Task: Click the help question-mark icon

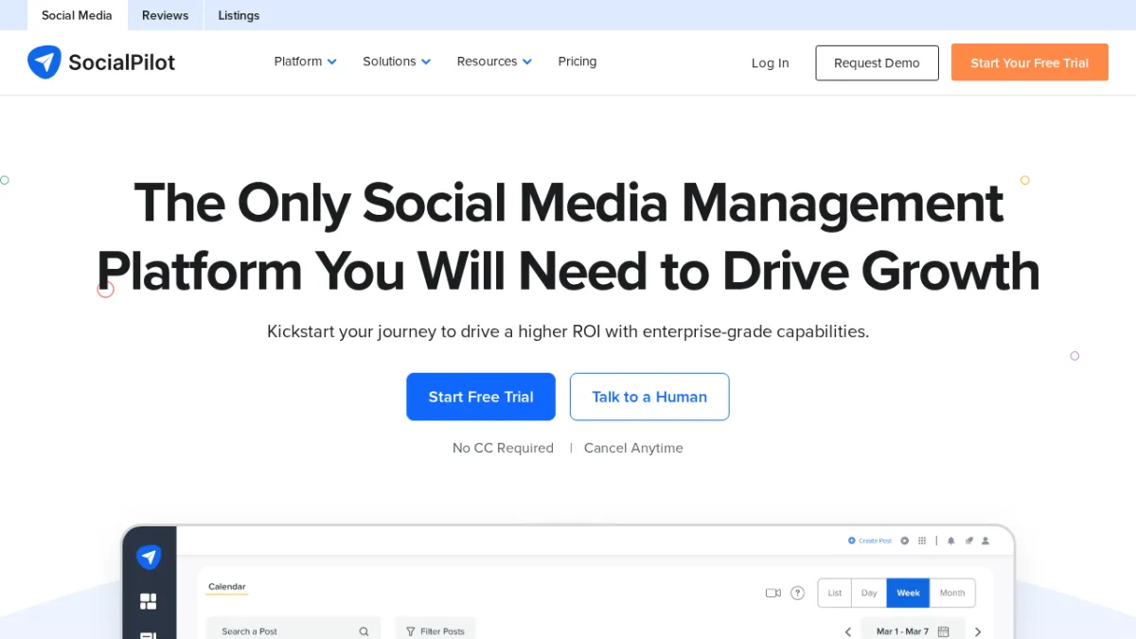Action: click(798, 593)
